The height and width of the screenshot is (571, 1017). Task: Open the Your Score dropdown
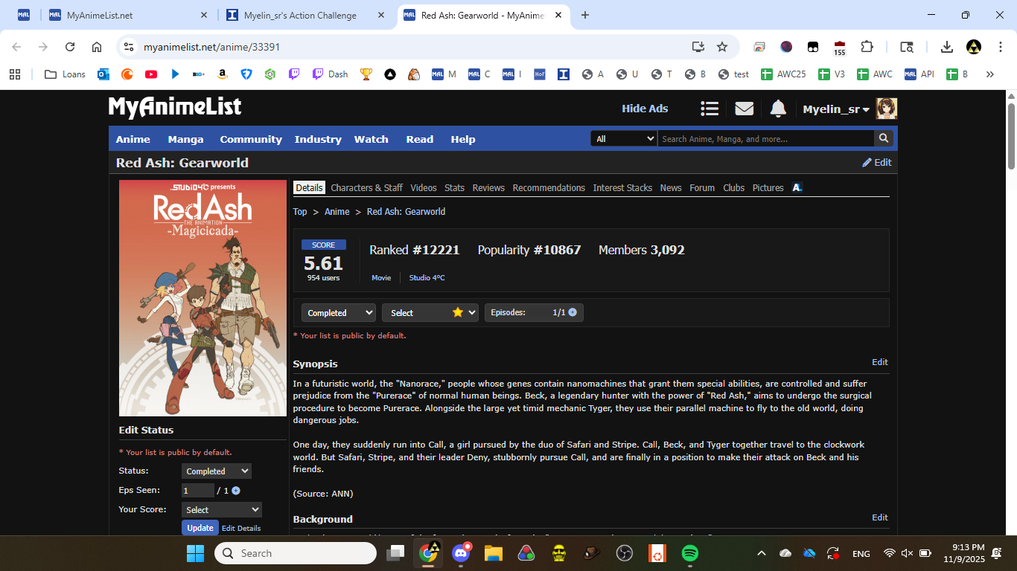point(222,510)
